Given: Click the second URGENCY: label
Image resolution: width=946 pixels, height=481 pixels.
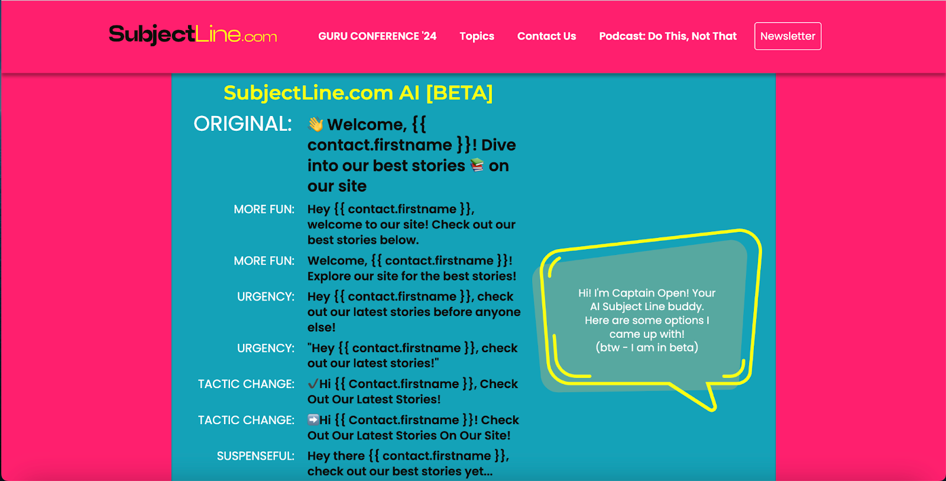Looking at the screenshot, I should pyautogui.click(x=265, y=348).
